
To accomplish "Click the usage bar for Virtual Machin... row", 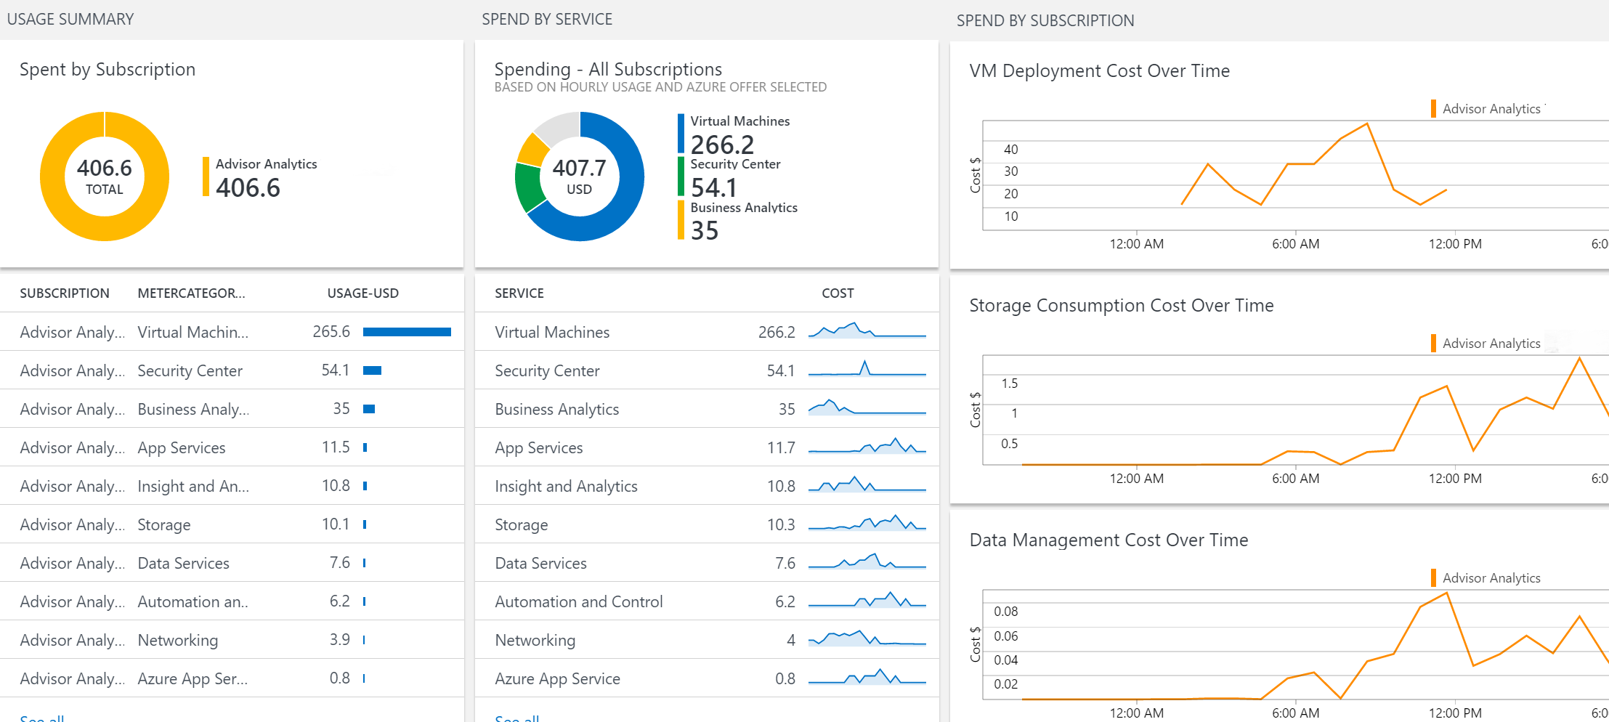I will click(407, 332).
